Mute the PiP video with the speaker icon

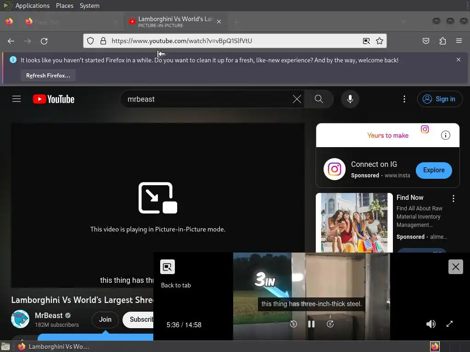pos(431,324)
